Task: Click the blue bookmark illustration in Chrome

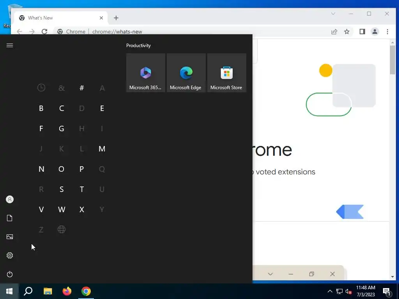Action: pos(350,212)
